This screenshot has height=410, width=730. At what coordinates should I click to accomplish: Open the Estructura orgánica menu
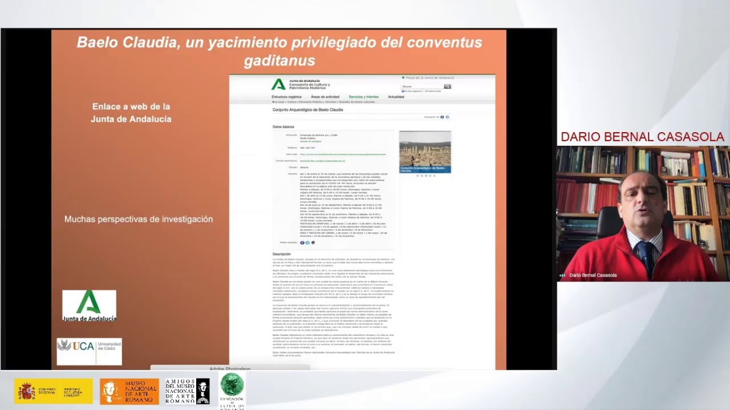(x=286, y=97)
